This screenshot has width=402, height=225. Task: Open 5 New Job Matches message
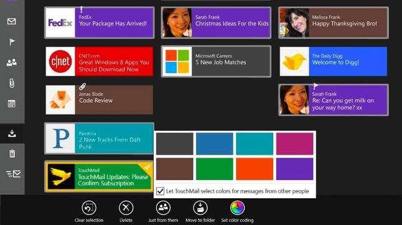216,62
